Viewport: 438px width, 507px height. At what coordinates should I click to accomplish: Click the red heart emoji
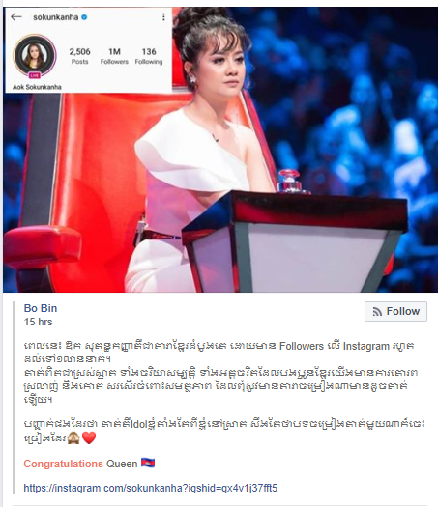click(89, 438)
